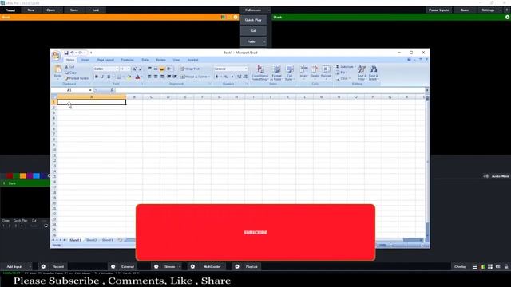Open the font size dropdown in Excel
The height and width of the screenshot is (287, 511).
click(129, 69)
